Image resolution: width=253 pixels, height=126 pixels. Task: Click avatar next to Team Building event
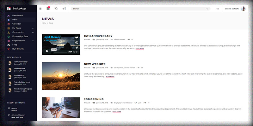[x=10, y=83]
